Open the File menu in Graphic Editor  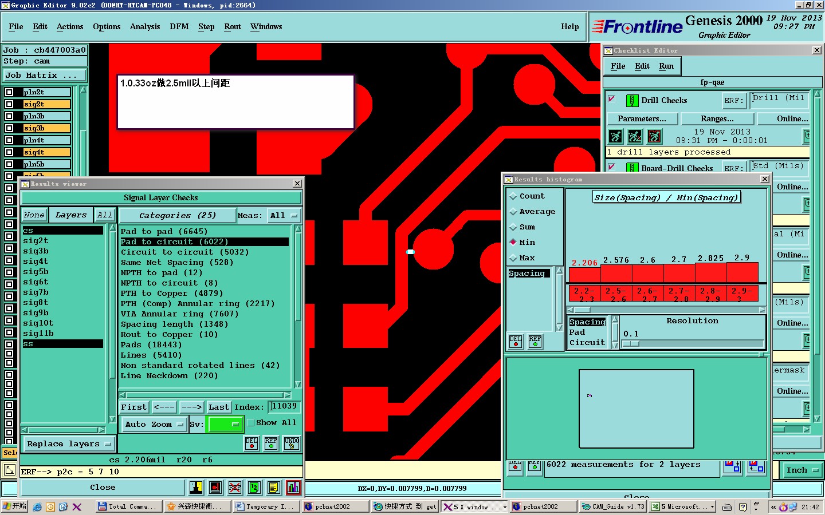16,27
